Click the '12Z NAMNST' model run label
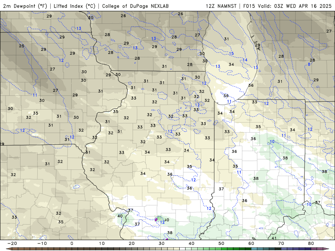Viewport: 335px width, 251px height. click(x=221, y=6)
